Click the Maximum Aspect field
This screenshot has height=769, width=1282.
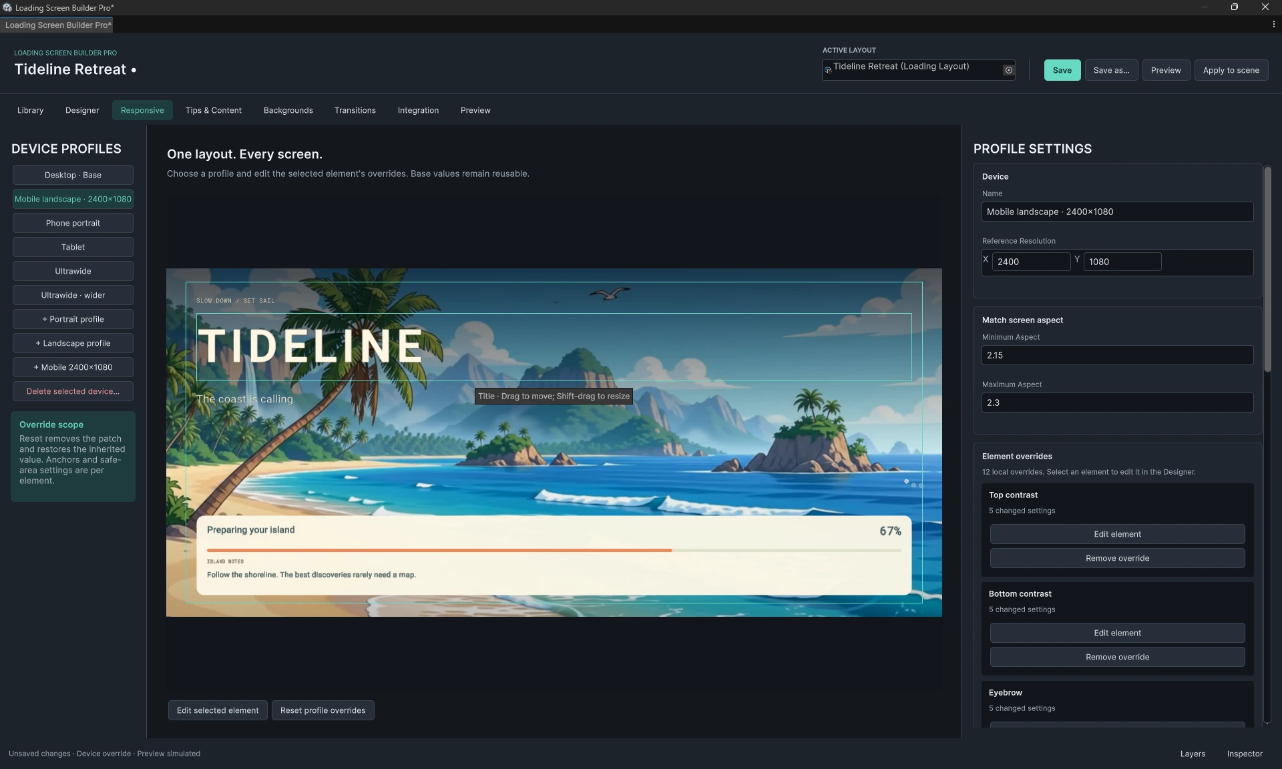click(x=1117, y=403)
